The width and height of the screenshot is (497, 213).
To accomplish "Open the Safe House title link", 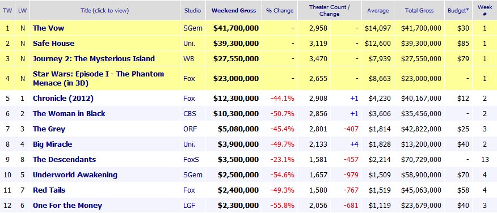I will [x=53, y=44].
